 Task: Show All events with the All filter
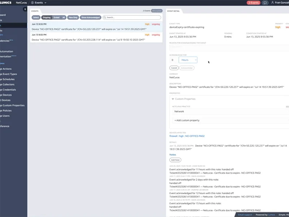coord(64,17)
